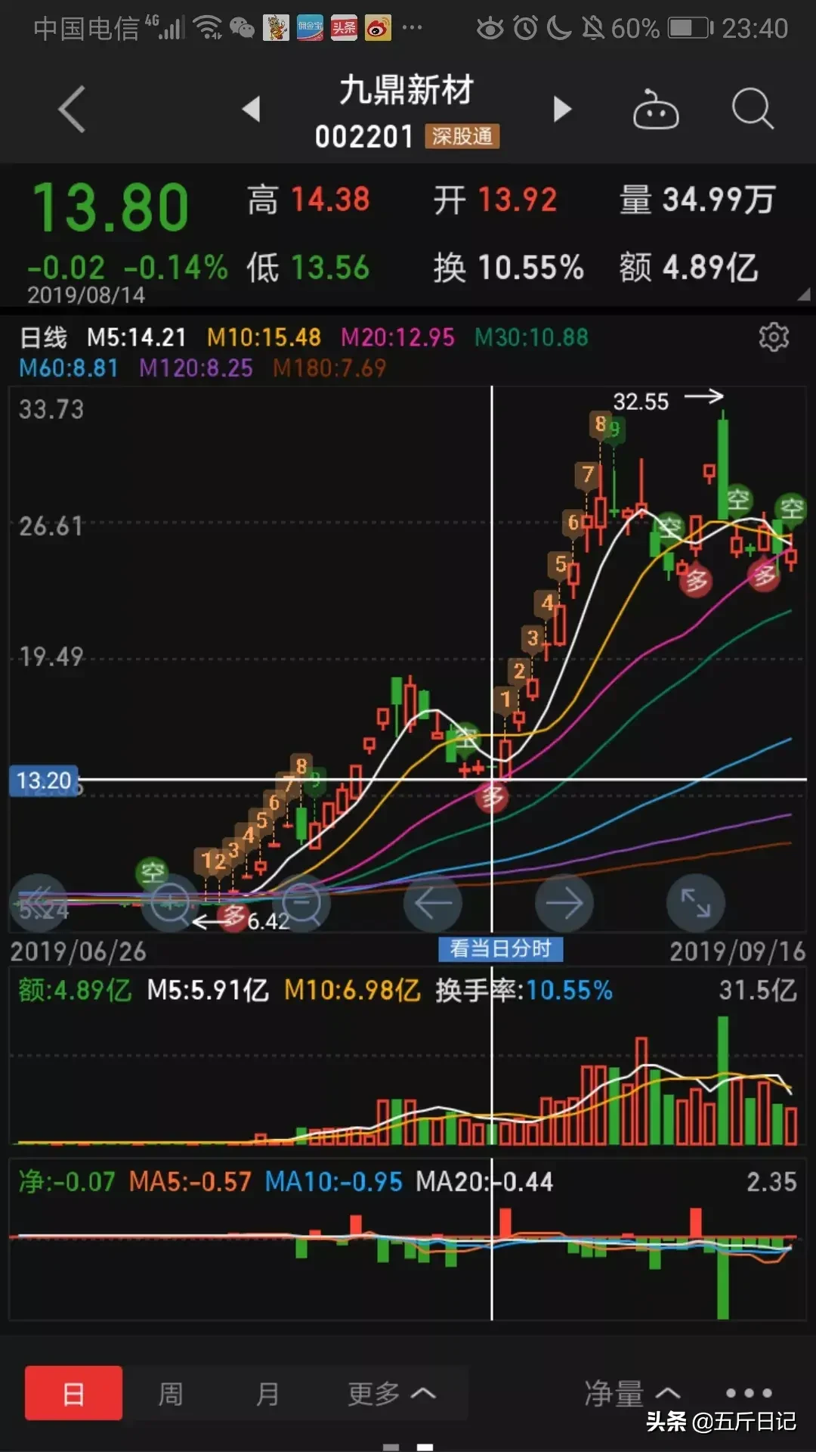Tap the M120:8.25 moving average label
Screen dimensions: 816x1452
point(196,368)
